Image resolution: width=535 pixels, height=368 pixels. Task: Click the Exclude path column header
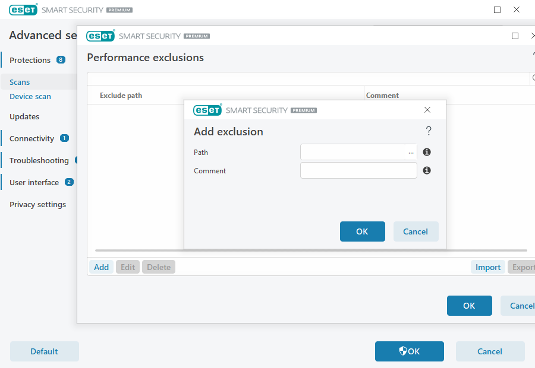pos(121,96)
